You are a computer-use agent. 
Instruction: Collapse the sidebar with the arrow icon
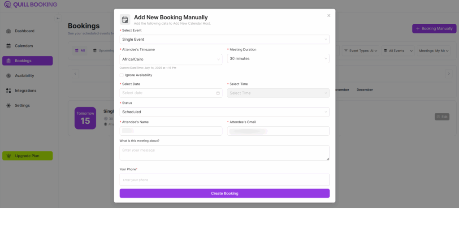(58, 18)
